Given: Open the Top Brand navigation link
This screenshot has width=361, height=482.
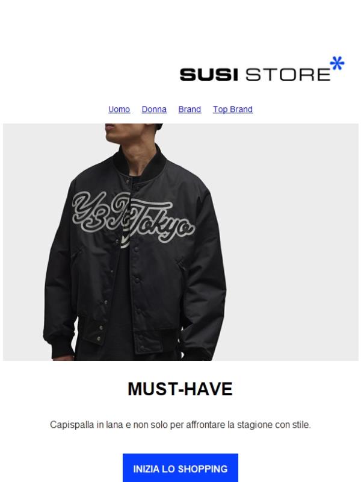Looking at the screenshot, I should click(x=233, y=110).
